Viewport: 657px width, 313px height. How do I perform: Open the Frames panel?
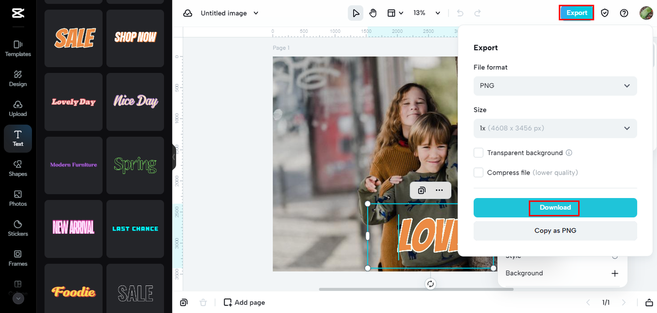click(x=18, y=258)
